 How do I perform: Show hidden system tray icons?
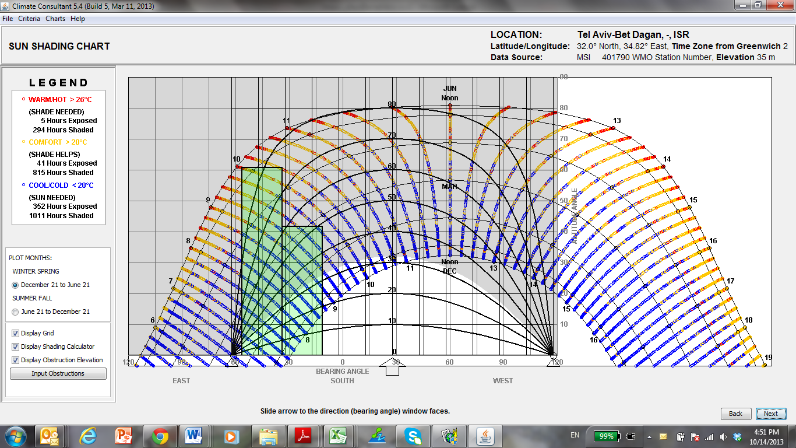(x=649, y=436)
